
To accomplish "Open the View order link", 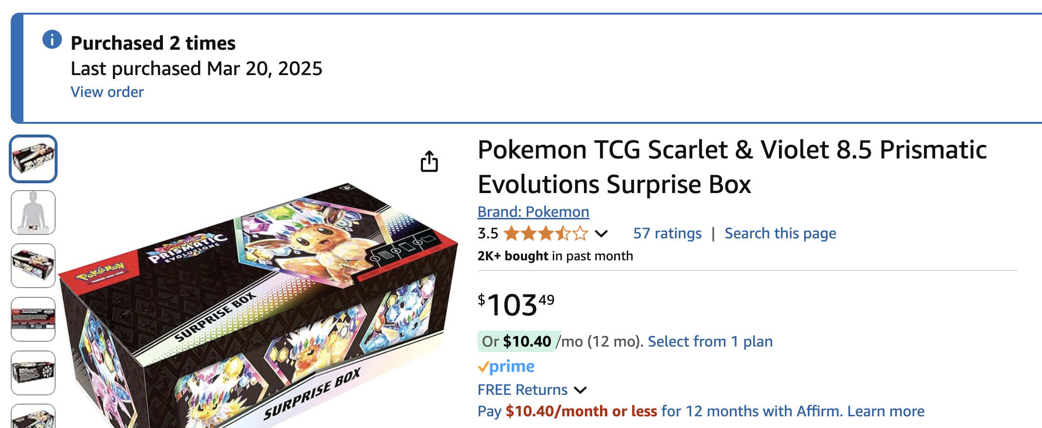I will (x=107, y=92).
